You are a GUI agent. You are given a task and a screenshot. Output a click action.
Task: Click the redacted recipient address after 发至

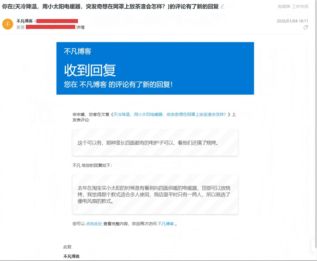point(50,27)
